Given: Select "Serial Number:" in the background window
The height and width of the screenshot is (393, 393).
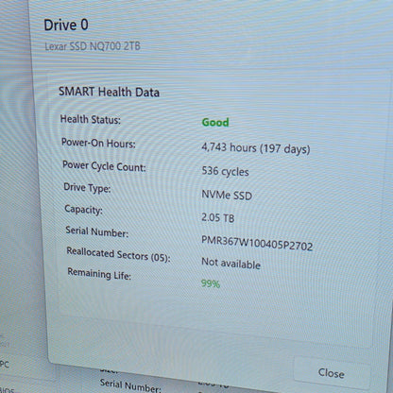Looking at the screenshot, I should [130, 385].
